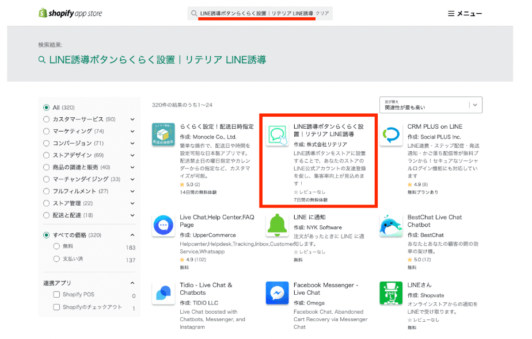
Task: Open らくらく設定 配送日時指定 app icon
Action: pyautogui.click(x=163, y=134)
